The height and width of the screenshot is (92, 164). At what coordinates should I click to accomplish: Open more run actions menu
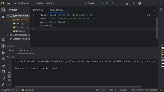[112, 3]
